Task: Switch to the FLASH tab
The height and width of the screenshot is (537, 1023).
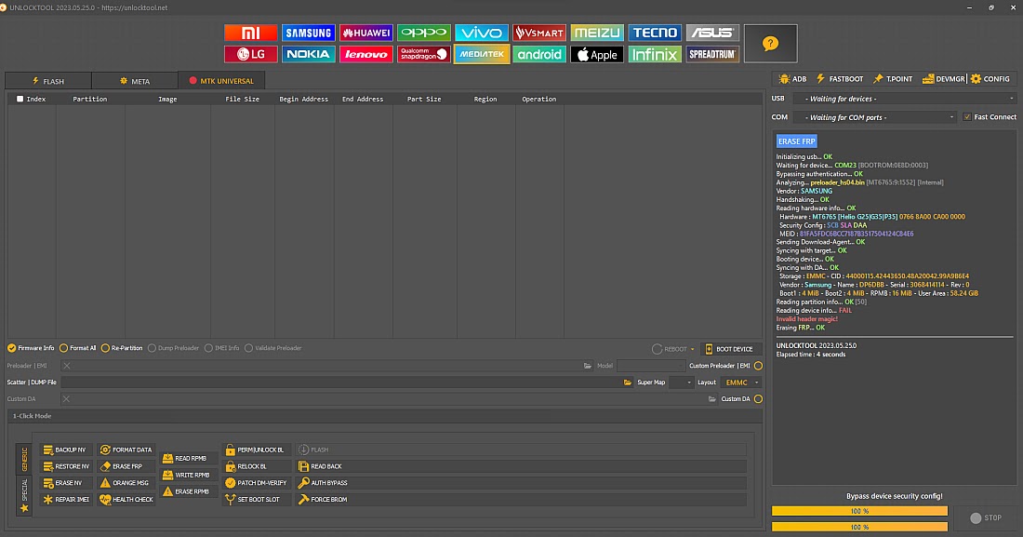Action: (48, 81)
